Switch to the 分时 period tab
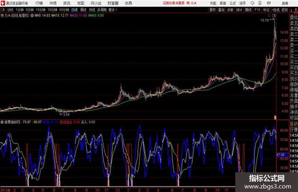 coord(10,10)
